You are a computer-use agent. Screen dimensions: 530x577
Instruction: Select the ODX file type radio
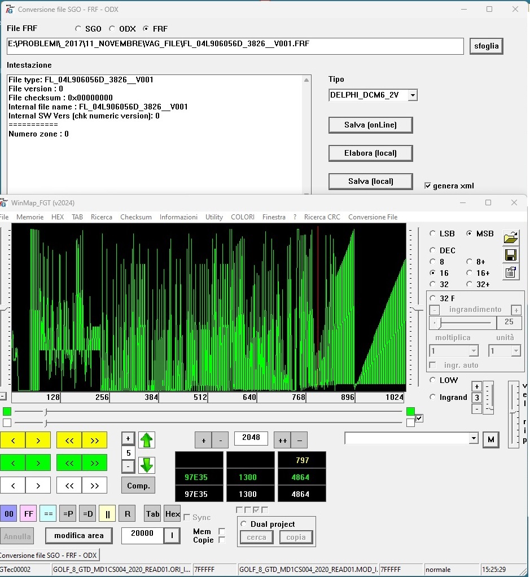[112, 29]
